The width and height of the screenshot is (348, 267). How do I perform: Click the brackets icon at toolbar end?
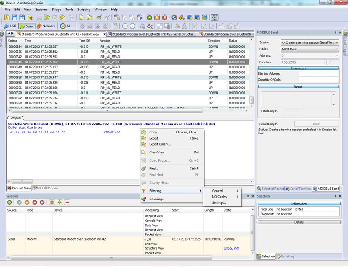point(214,17)
